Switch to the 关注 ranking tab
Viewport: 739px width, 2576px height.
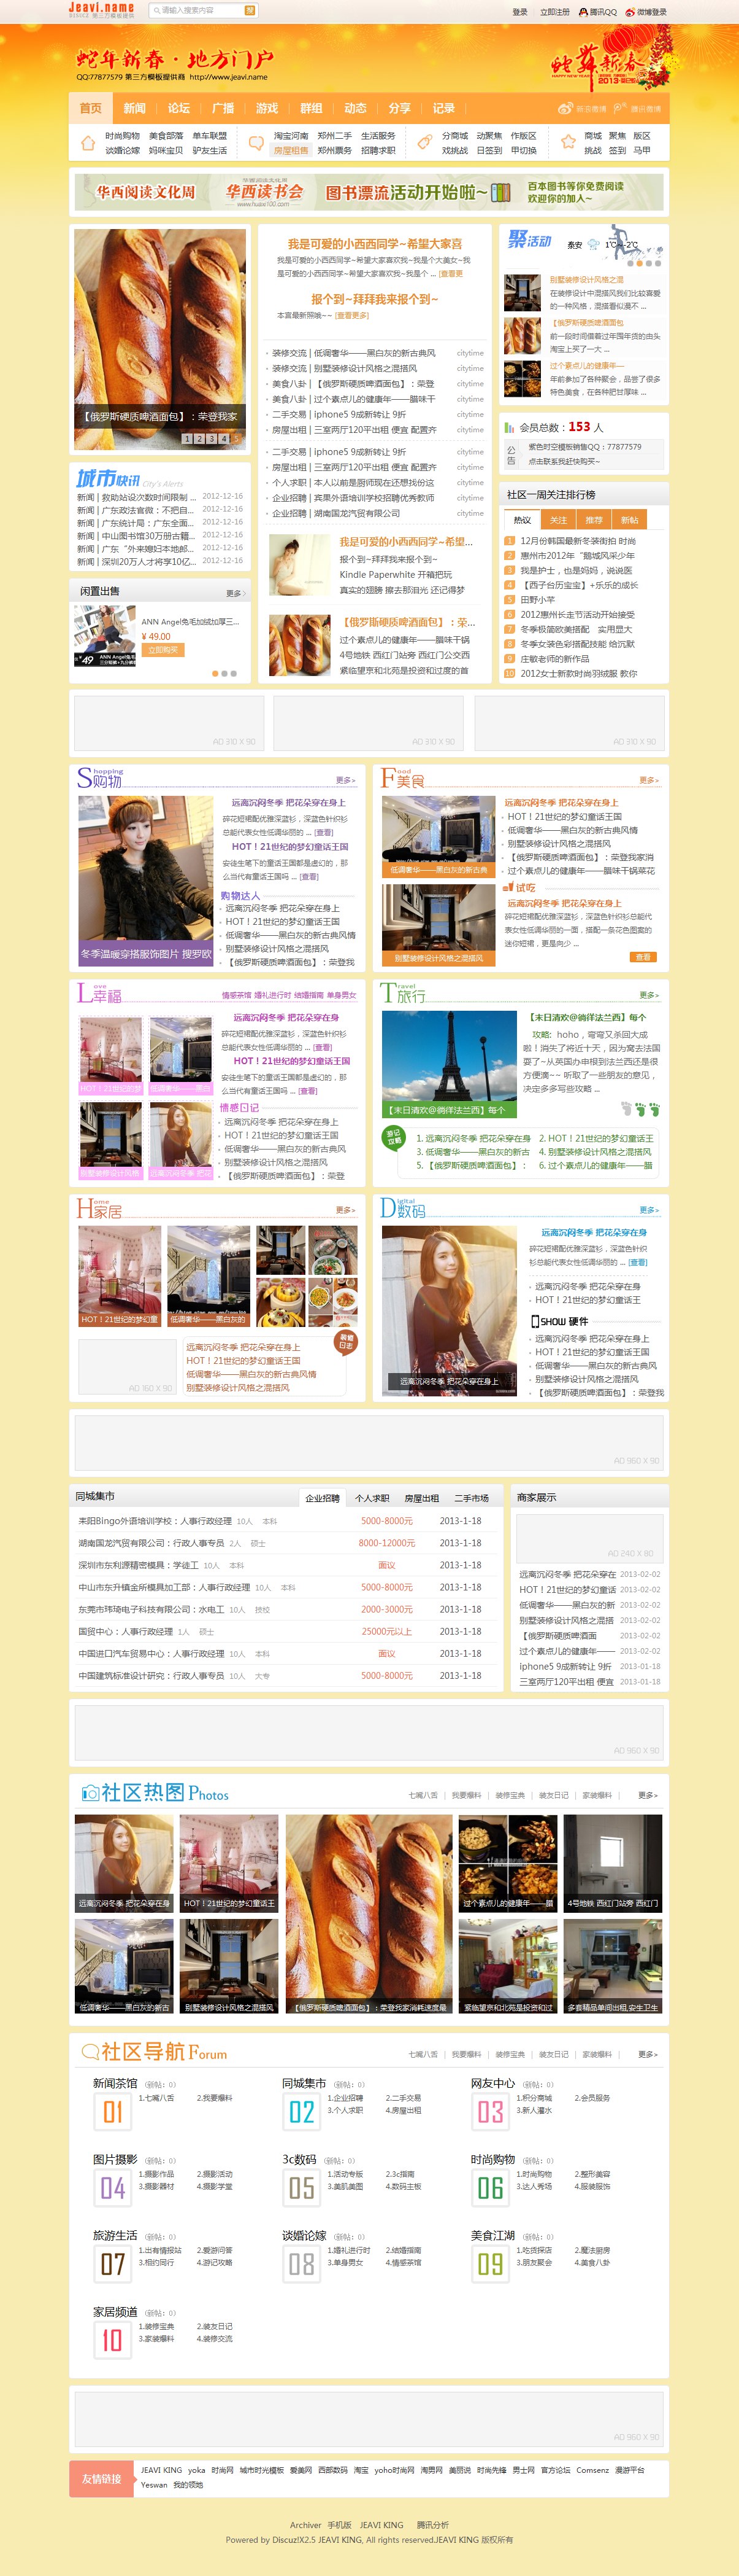pos(558,519)
